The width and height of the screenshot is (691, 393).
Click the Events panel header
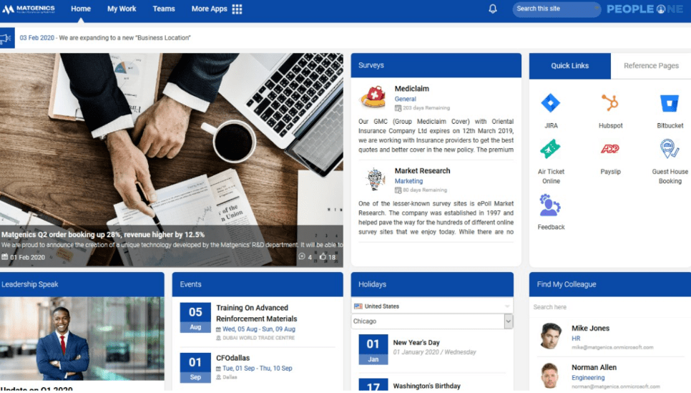[x=258, y=284]
